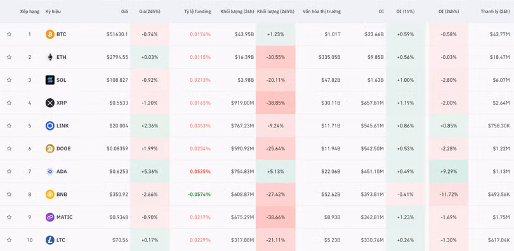
Task: Sort by OI (24h%) column header
Action: pyautogui.click(x=449, y=11)
